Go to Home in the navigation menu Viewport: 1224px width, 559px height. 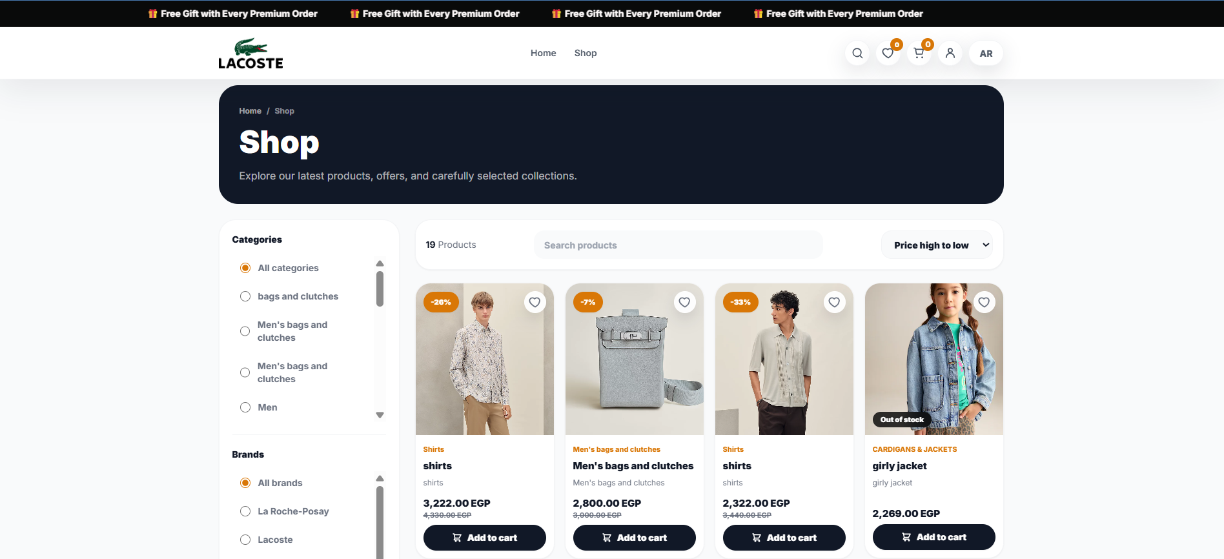[543, 53]
